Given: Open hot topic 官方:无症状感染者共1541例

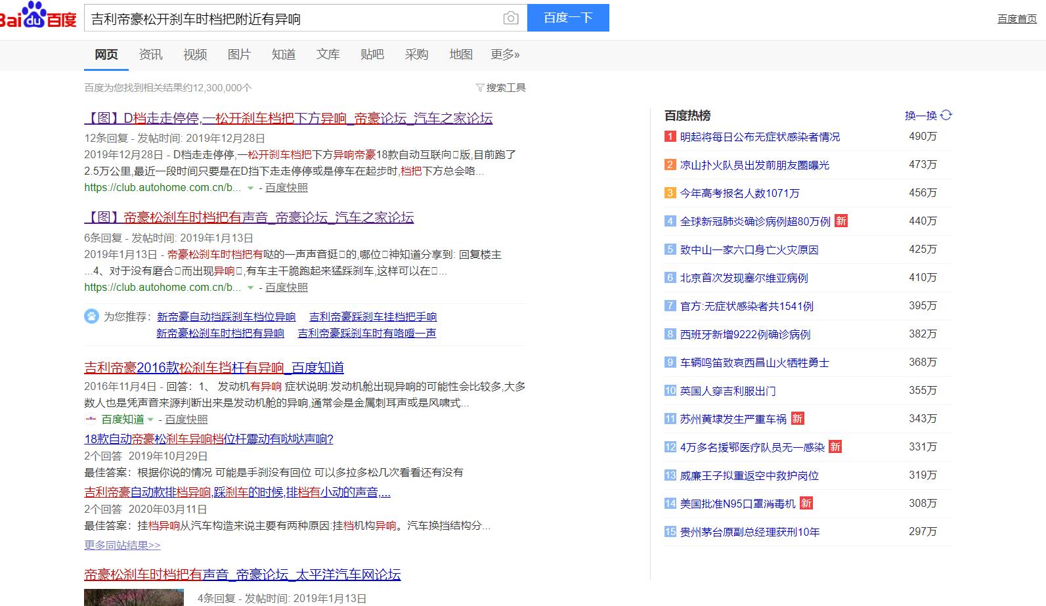Looking at the screenshot, I should pos(747,306).
